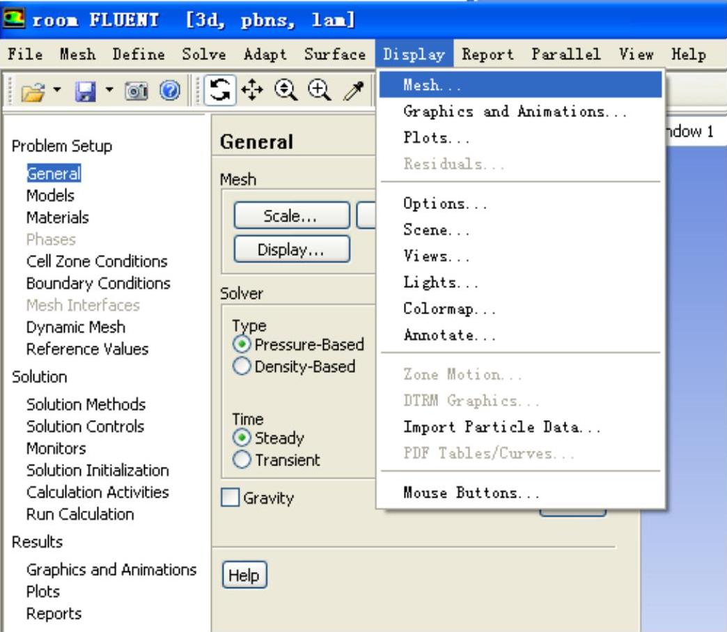Select the rotate view tool
This screenshot has width=727, height=632.
click(x=220, y=90)
